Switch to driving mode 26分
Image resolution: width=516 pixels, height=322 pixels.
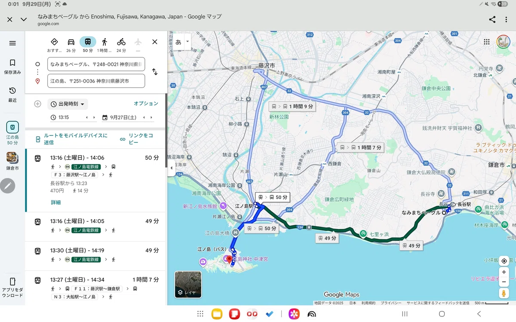(71, 45)
